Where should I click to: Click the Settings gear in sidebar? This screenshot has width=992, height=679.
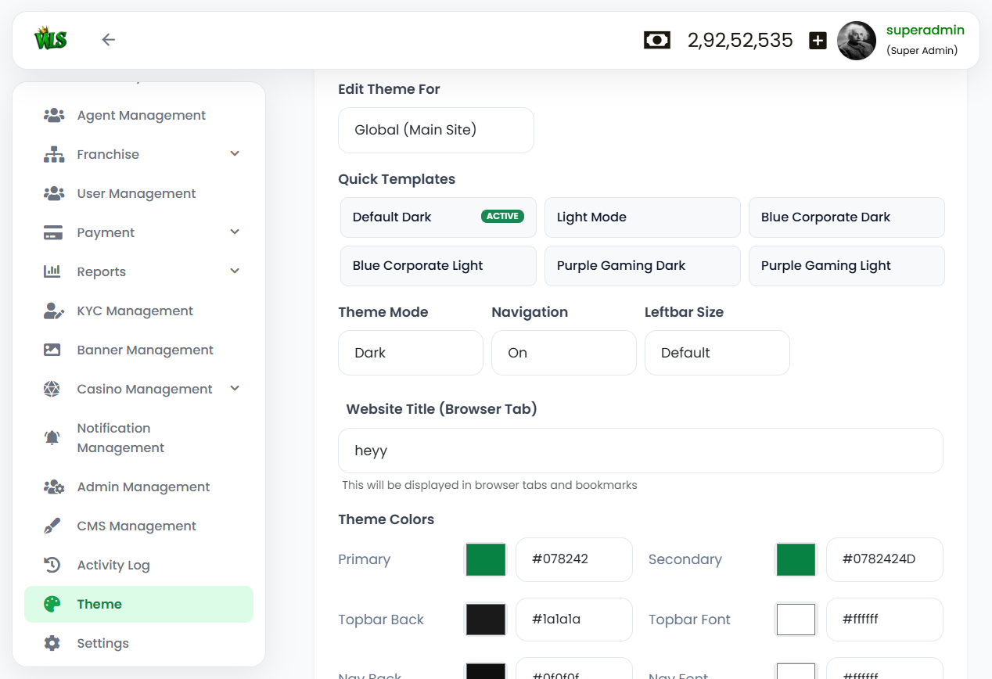click(x=52, y=643)
